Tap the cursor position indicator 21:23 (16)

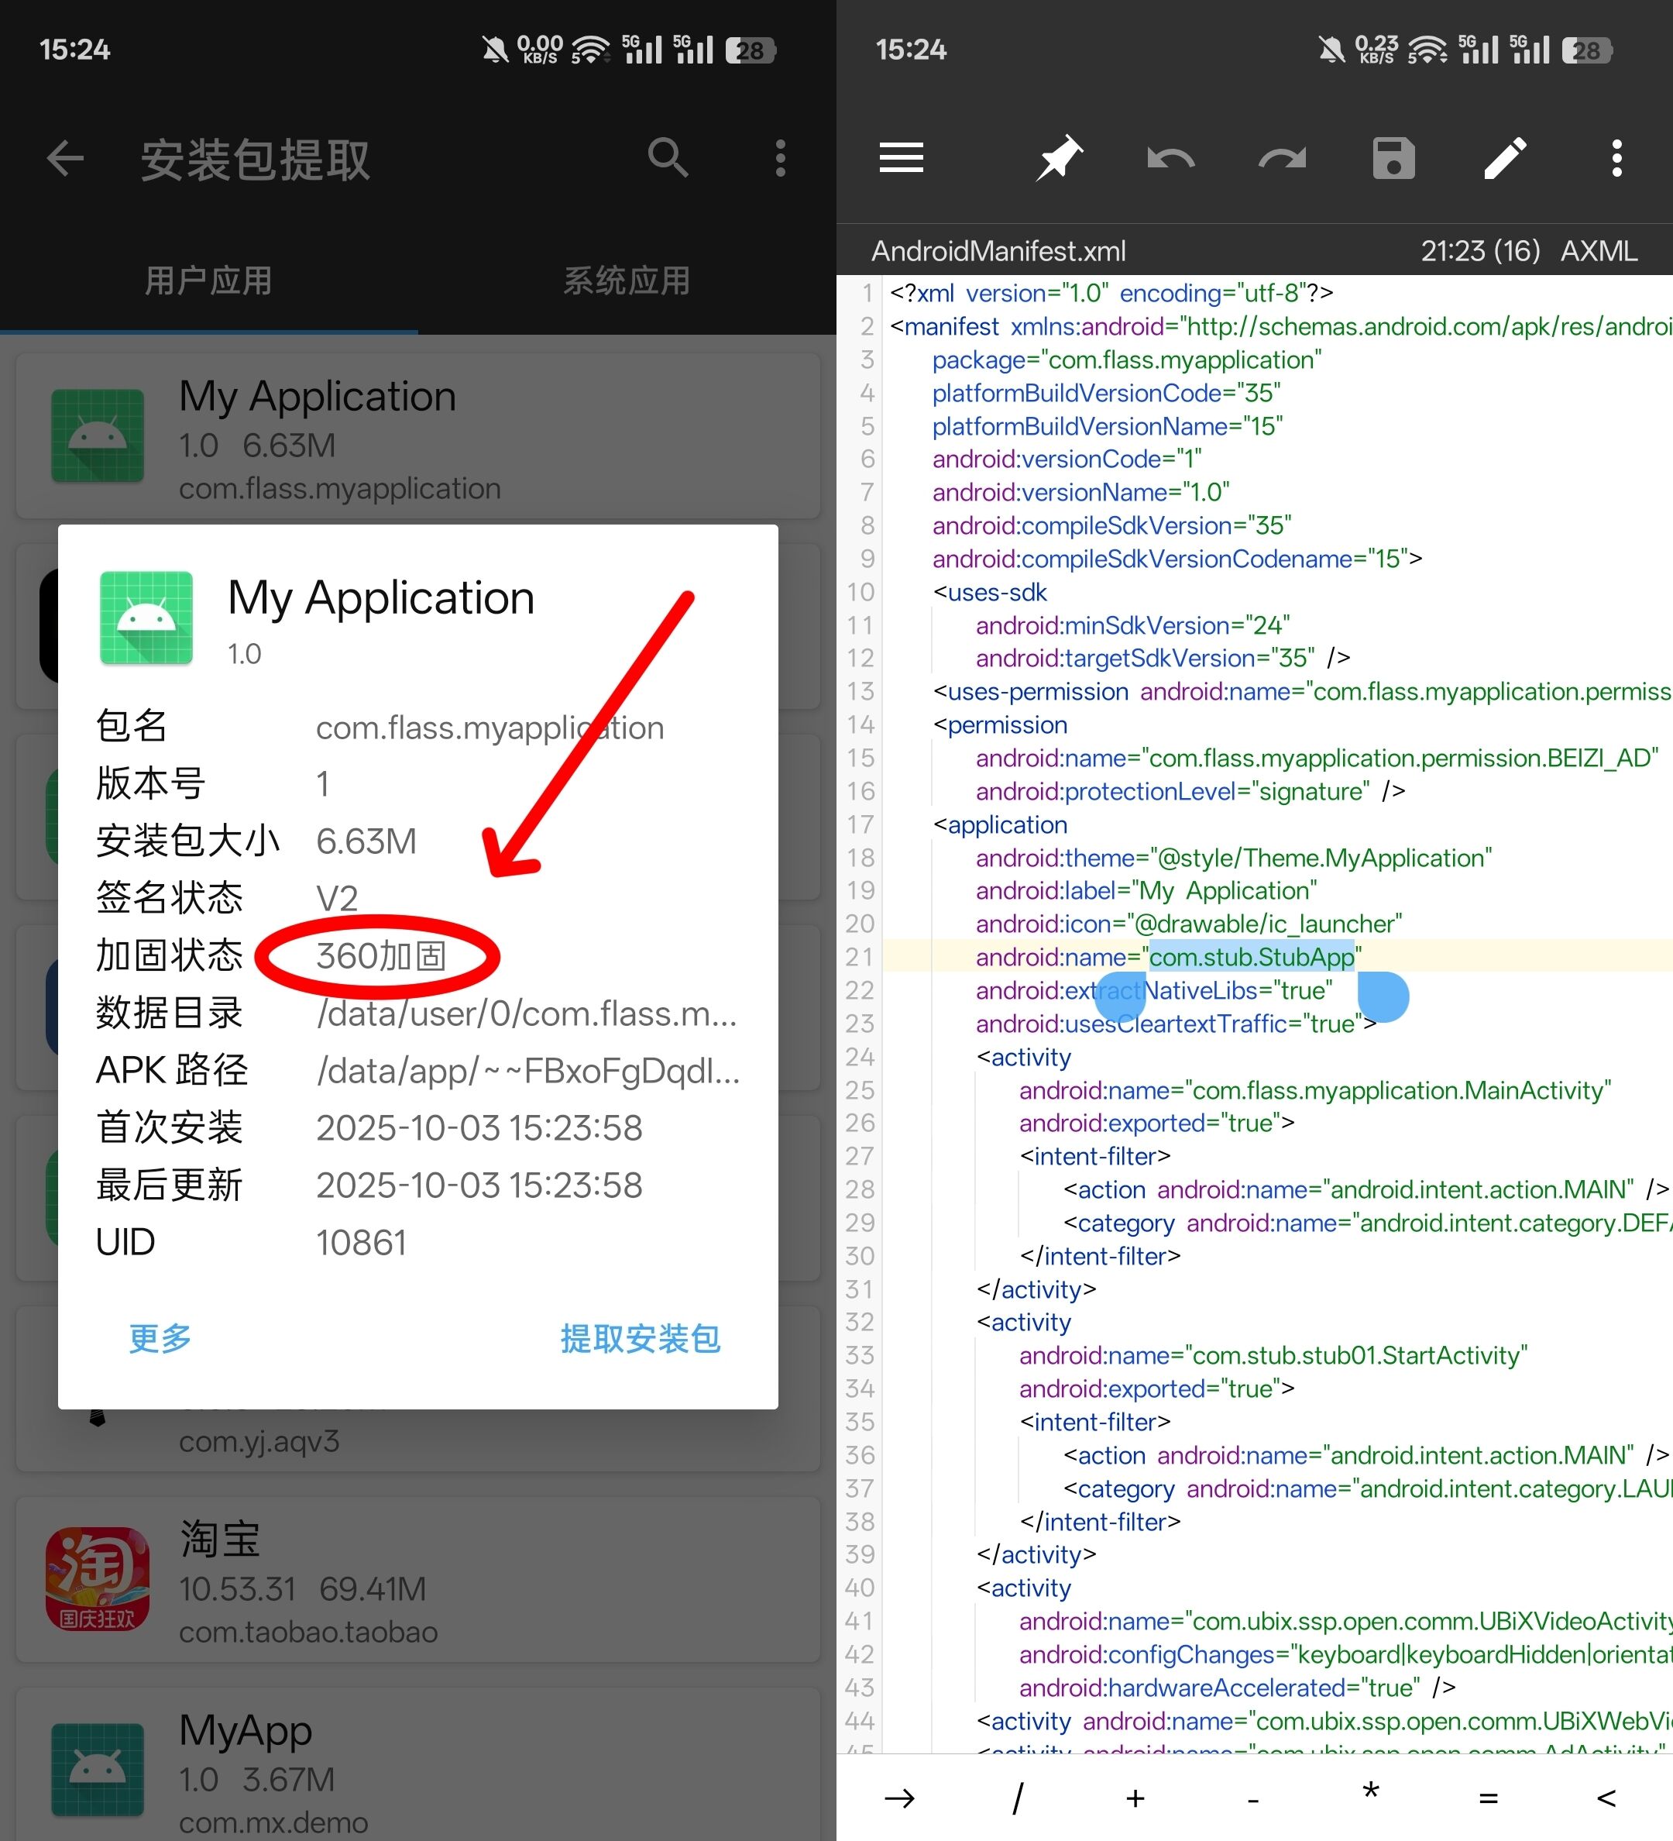[1479, 251]
